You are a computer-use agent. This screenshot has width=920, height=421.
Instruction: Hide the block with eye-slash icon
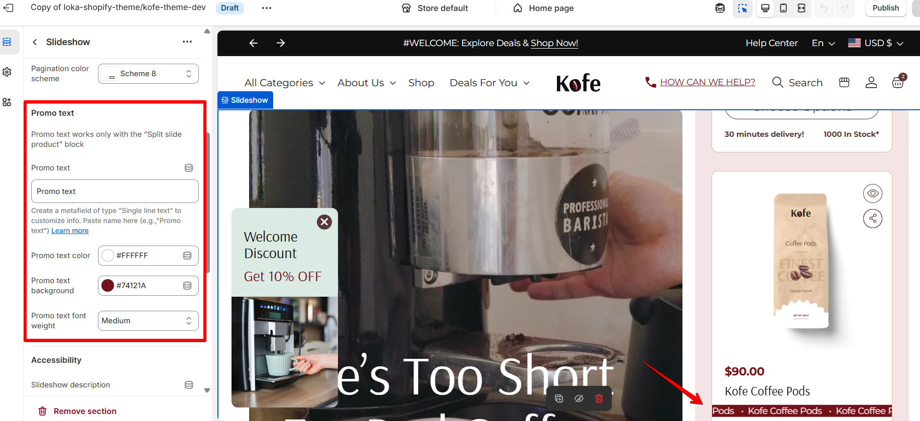point(579,399)
